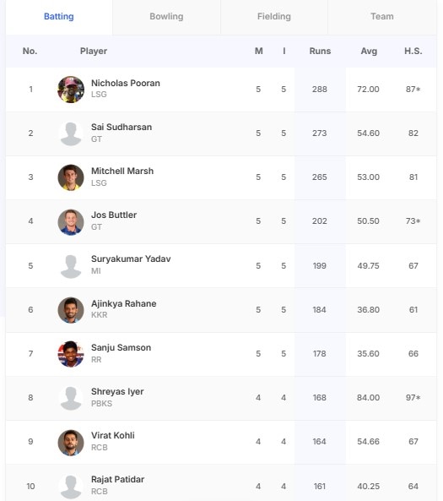
Task: Click Shreyas Iyer's placeholder avatar
Action: 71,398
